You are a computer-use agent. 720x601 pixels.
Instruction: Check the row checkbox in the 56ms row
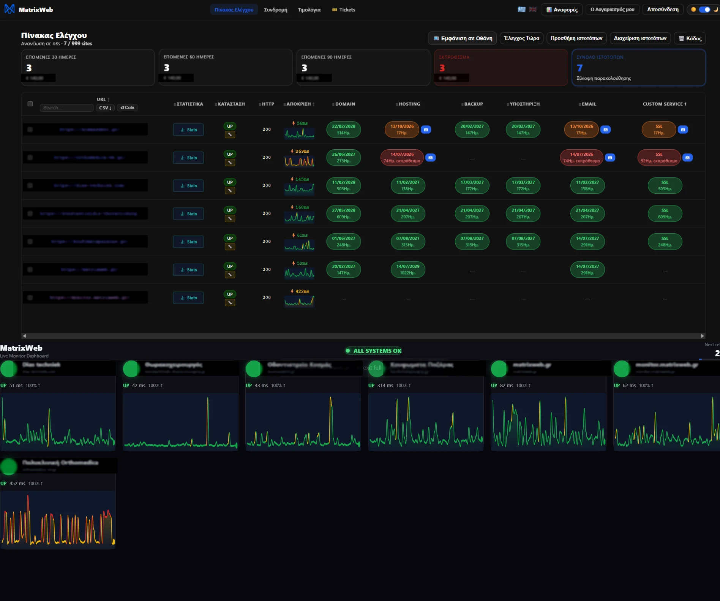[30, 130]
